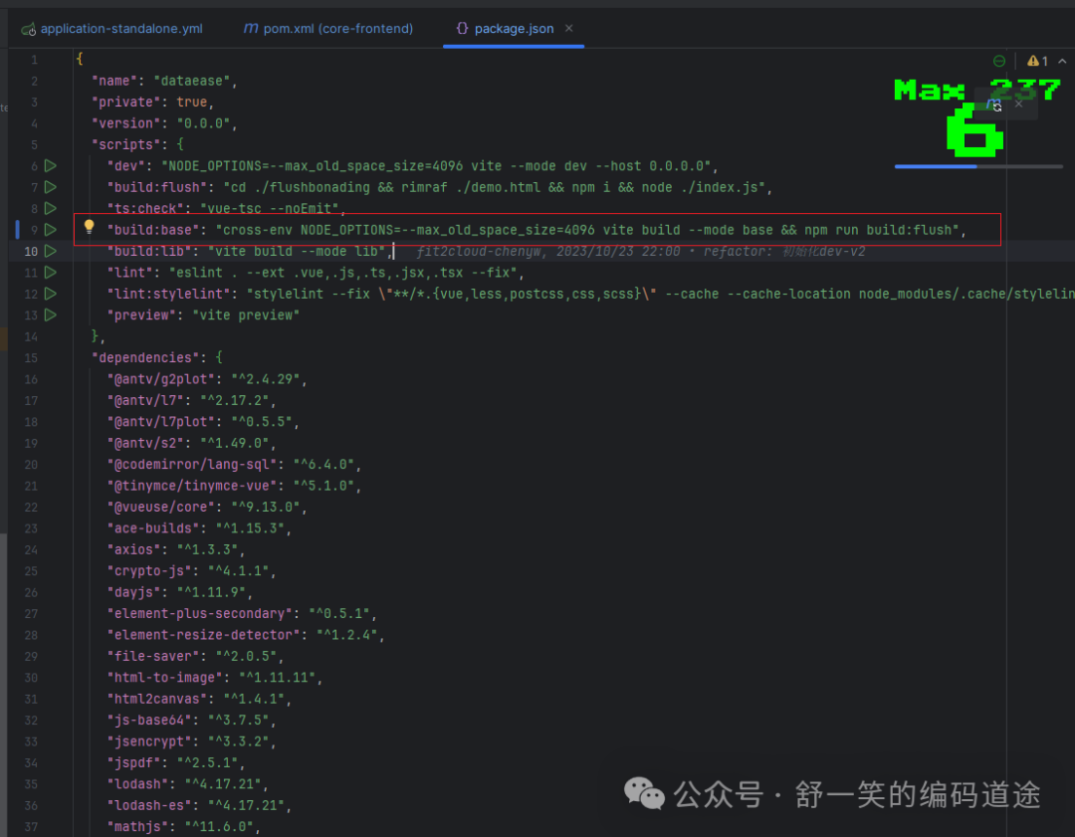
Task: Click the "dependencies" key on line 15
Action: click(x=148, y=358)
